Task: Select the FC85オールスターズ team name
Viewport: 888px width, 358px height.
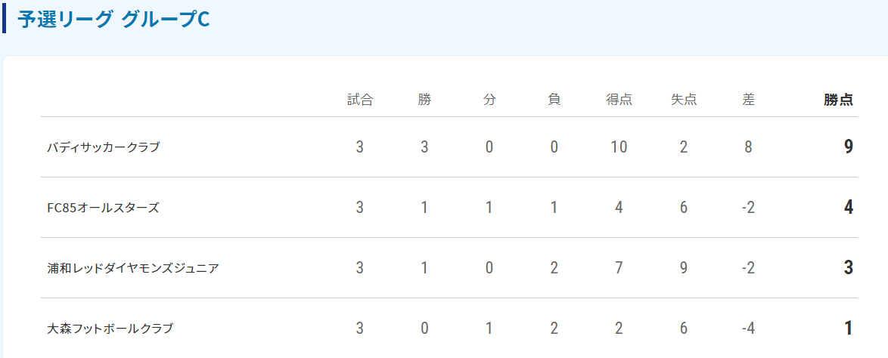Action: coord(103,208)
